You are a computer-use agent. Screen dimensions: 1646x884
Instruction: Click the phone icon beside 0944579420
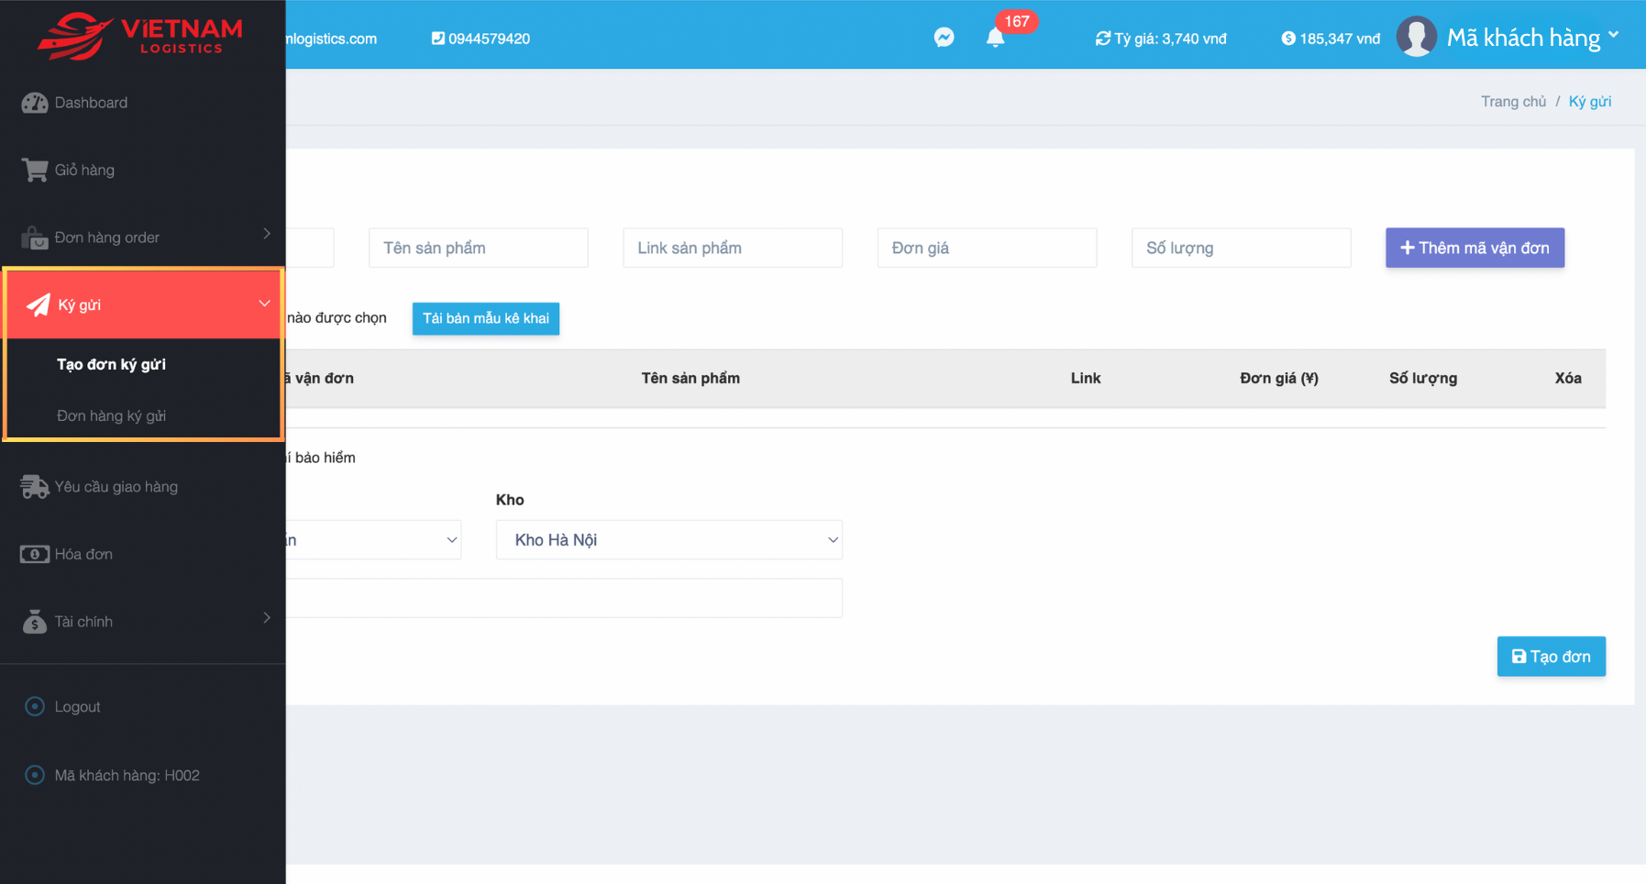click(x=438, y=39)
